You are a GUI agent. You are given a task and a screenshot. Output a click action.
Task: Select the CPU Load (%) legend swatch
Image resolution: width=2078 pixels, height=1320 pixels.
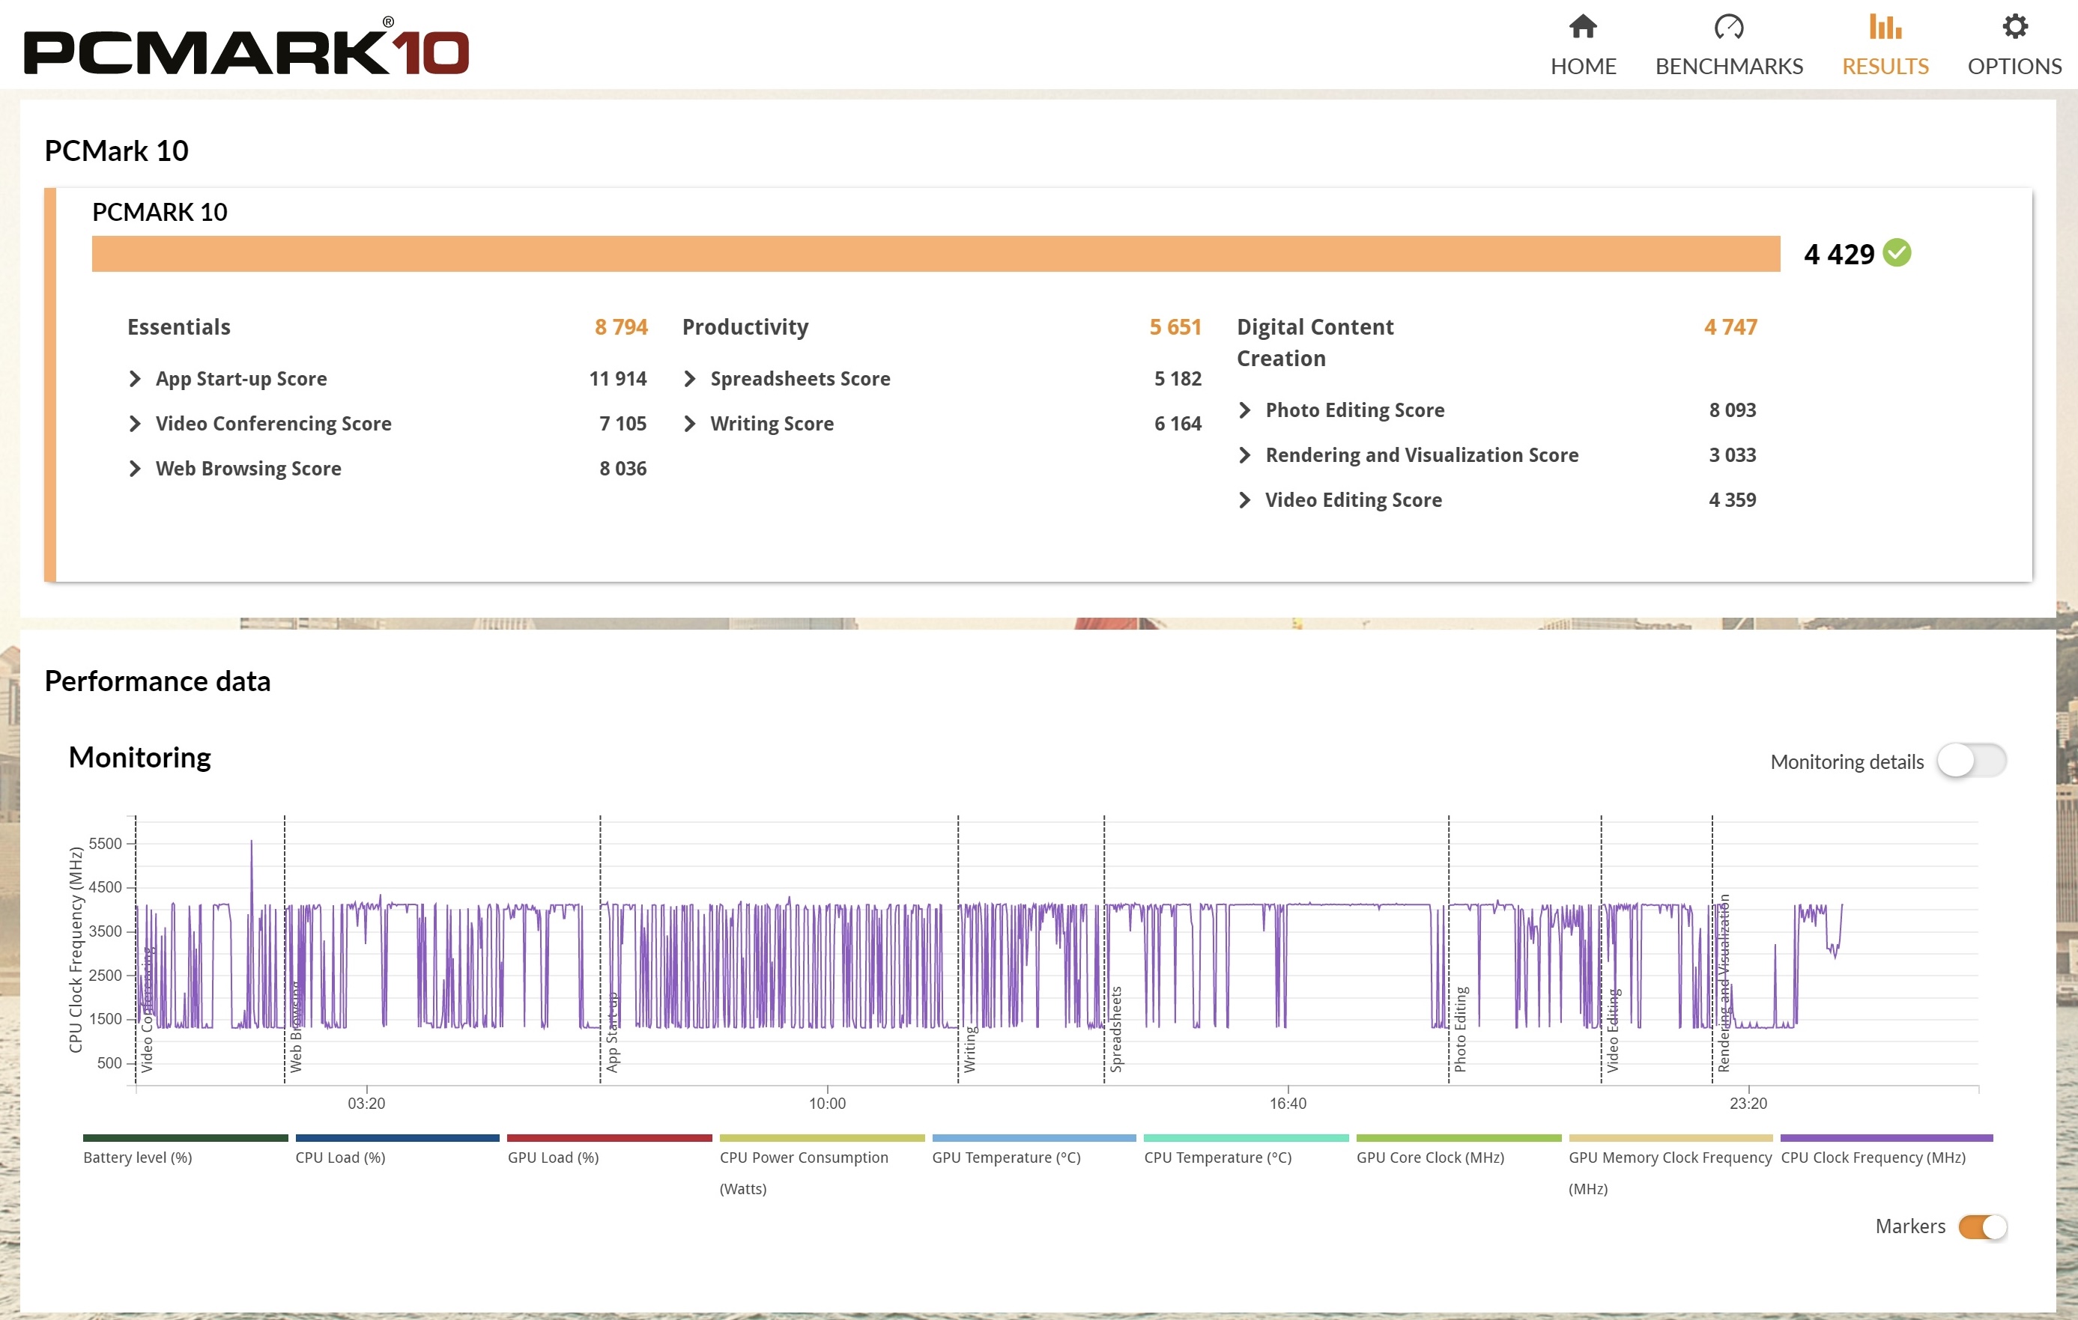397,1138
